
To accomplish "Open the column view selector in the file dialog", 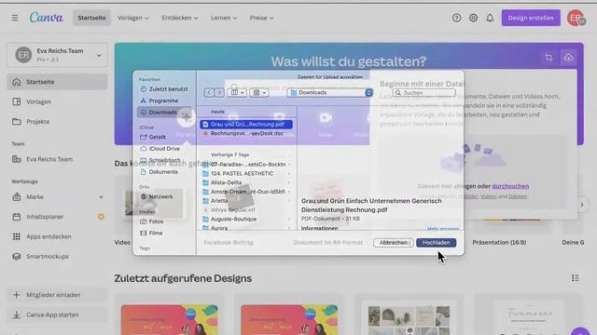I will 237,93.
